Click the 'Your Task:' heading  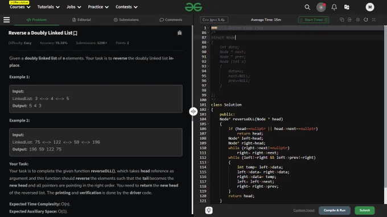(x=19, y=164)
